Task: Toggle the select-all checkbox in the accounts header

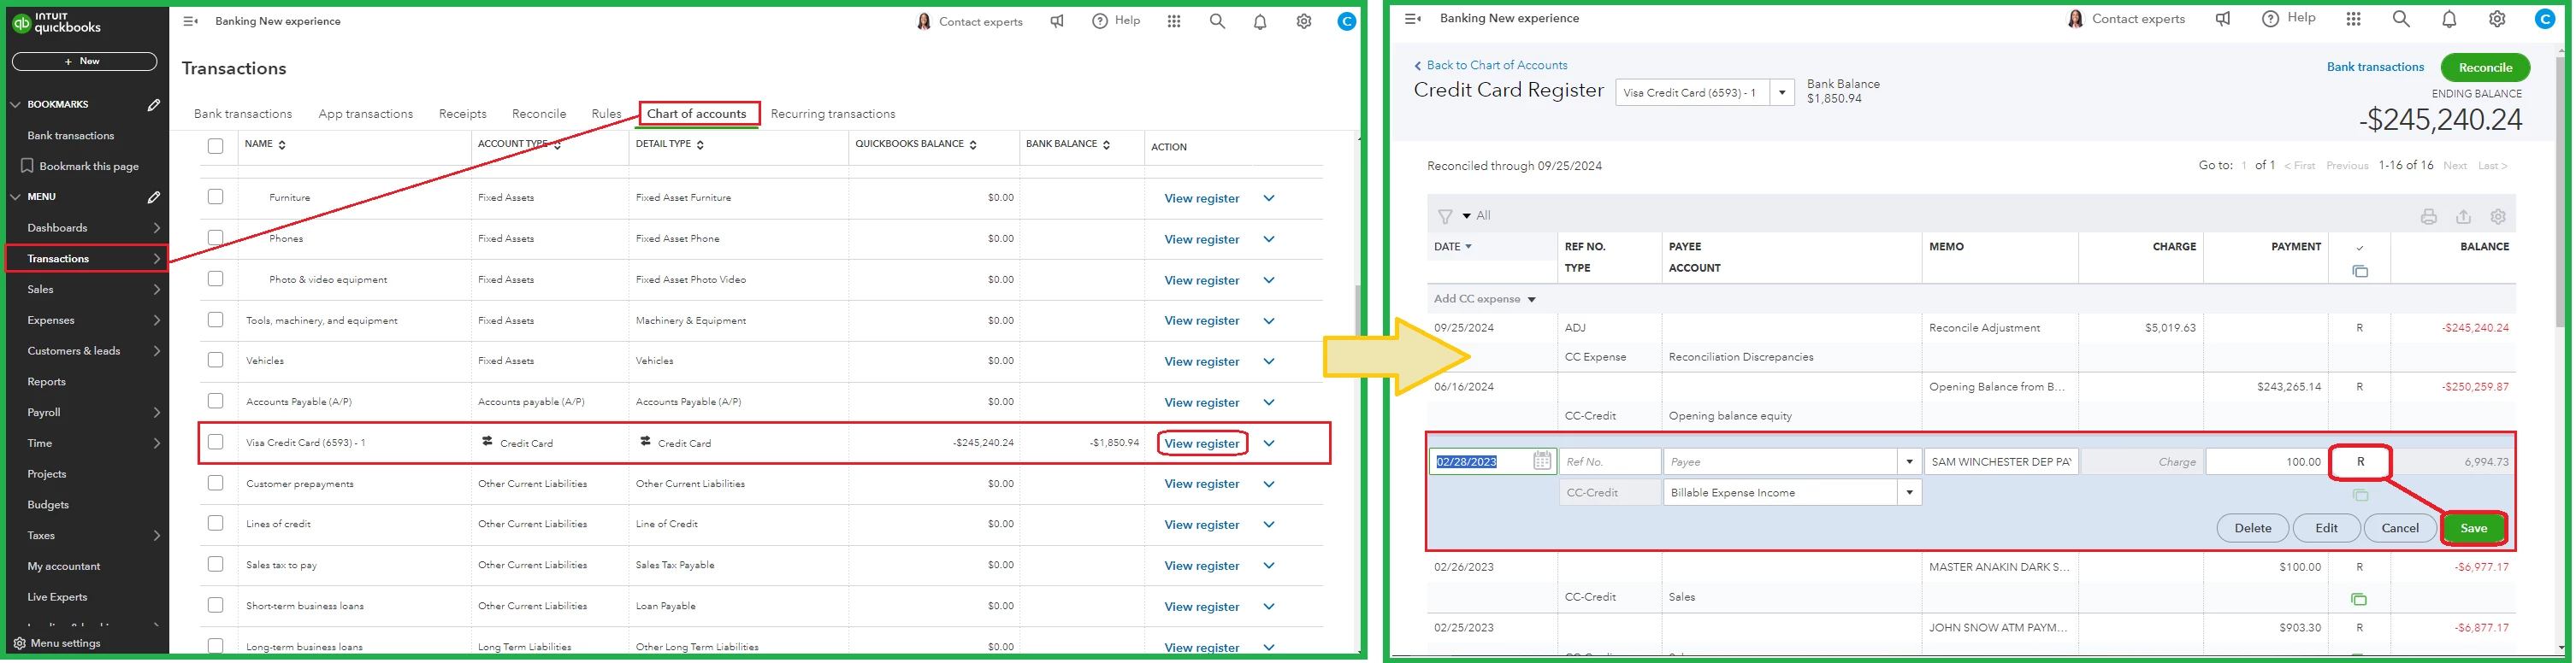Action: (215, 147)
